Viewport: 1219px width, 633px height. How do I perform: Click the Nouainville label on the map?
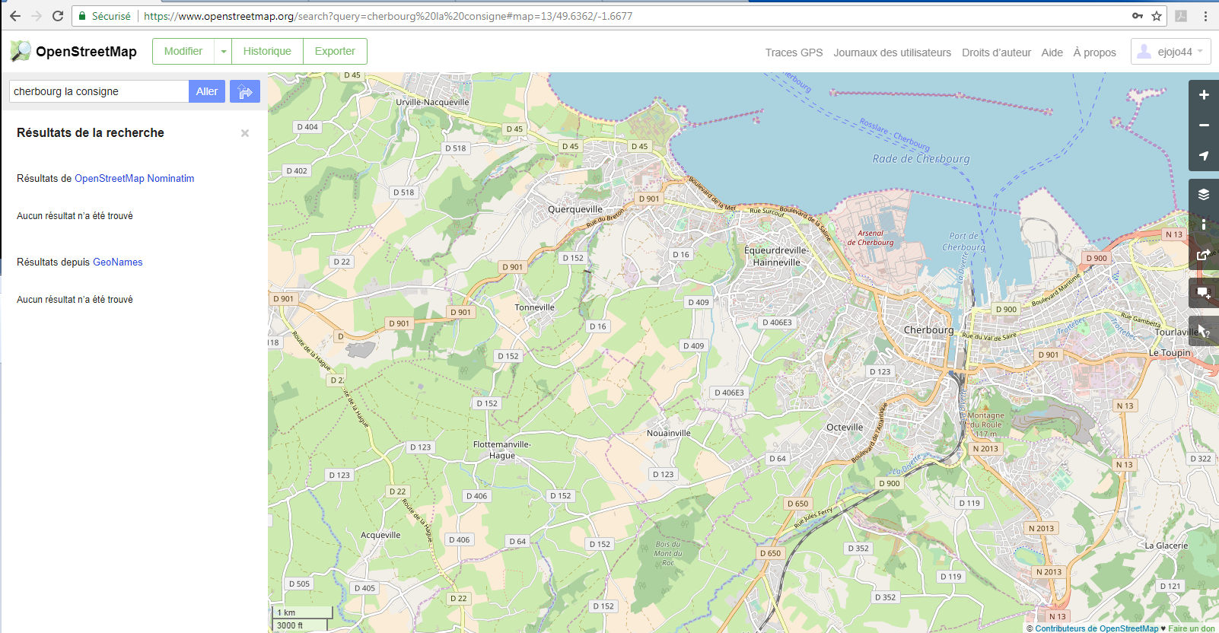(669, 433)
